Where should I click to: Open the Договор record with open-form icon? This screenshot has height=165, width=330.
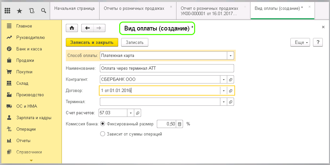[x=231, y=91]
